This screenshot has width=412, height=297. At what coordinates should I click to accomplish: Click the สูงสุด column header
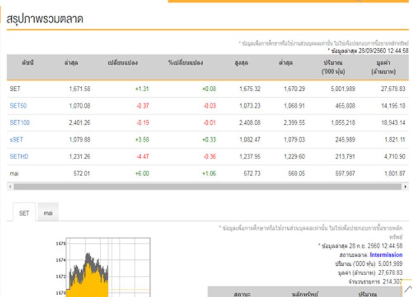point(241,63)
